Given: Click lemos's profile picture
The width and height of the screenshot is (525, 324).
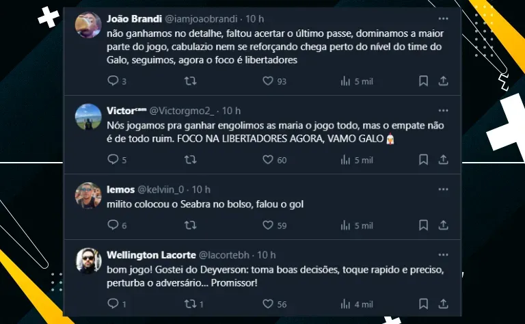Looking at the screenshot, I should 88,195.
